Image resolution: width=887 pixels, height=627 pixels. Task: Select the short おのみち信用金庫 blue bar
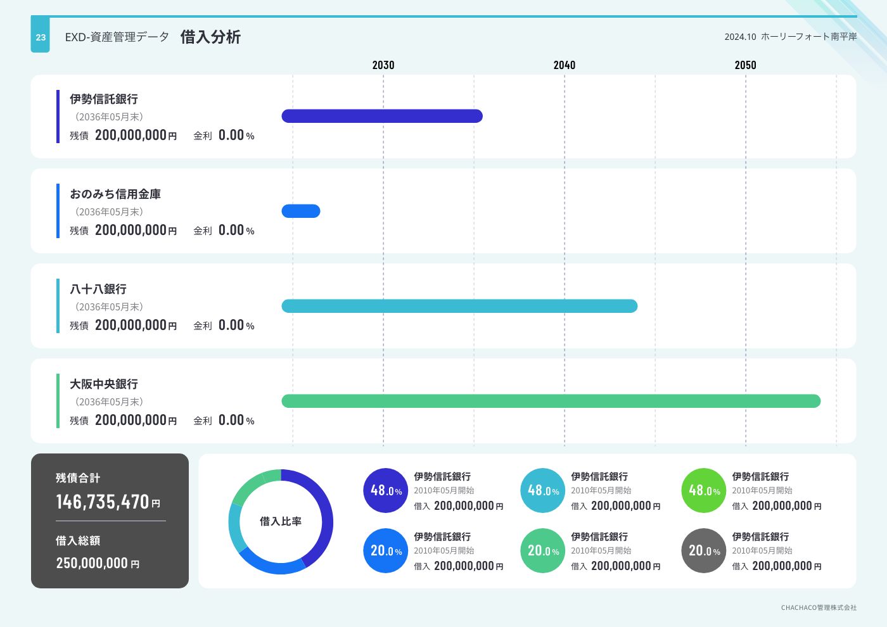pyautogui.click(x=301, y=211)
